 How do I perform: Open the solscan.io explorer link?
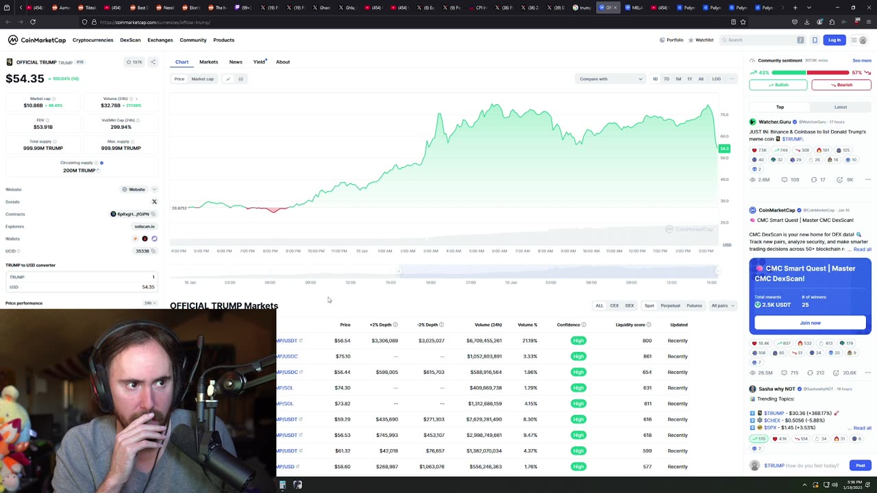click(x=145, y=227)
